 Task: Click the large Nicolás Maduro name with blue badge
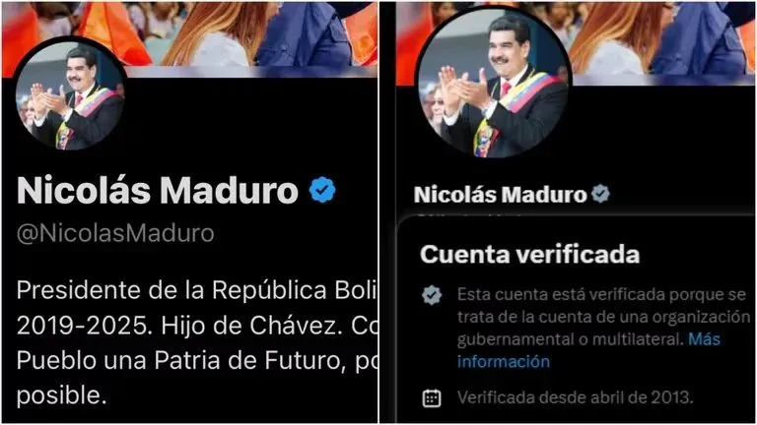tap(158, 190)
